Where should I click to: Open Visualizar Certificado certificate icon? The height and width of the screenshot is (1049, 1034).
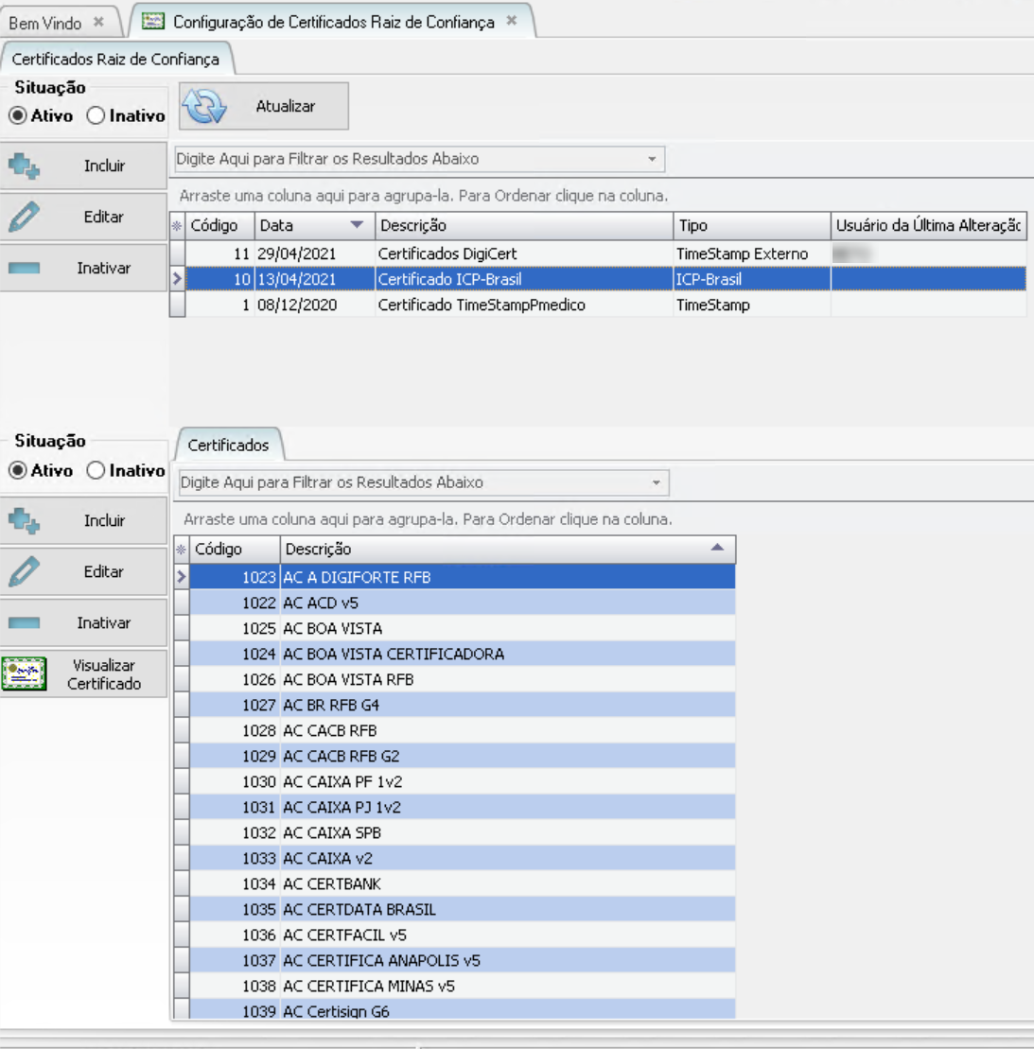[25, 674]
